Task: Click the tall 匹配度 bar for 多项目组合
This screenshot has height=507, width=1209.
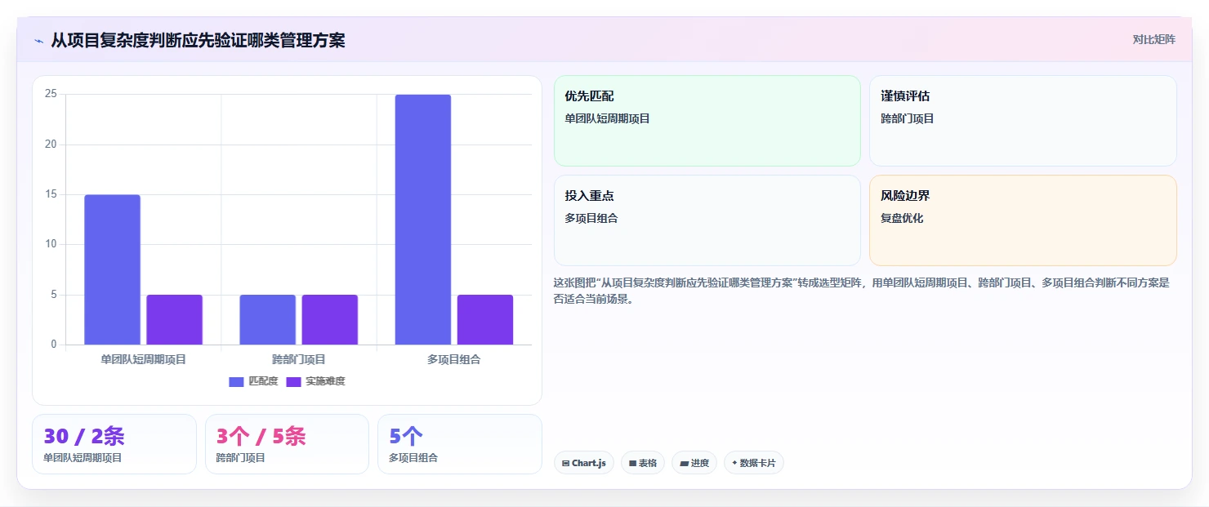Action: coord(423,220)
